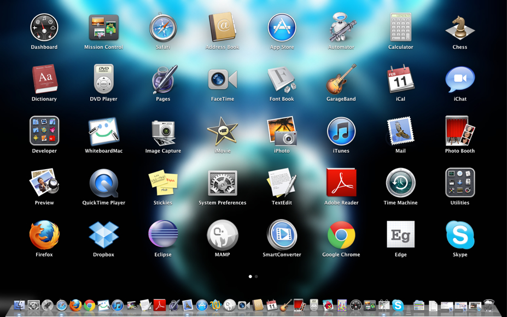507x317 pixels.
Task: Open the Automator robot icon
Action: tap(341, 27)
